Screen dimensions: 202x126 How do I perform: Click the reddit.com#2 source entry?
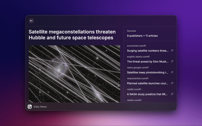pos(134,100)
